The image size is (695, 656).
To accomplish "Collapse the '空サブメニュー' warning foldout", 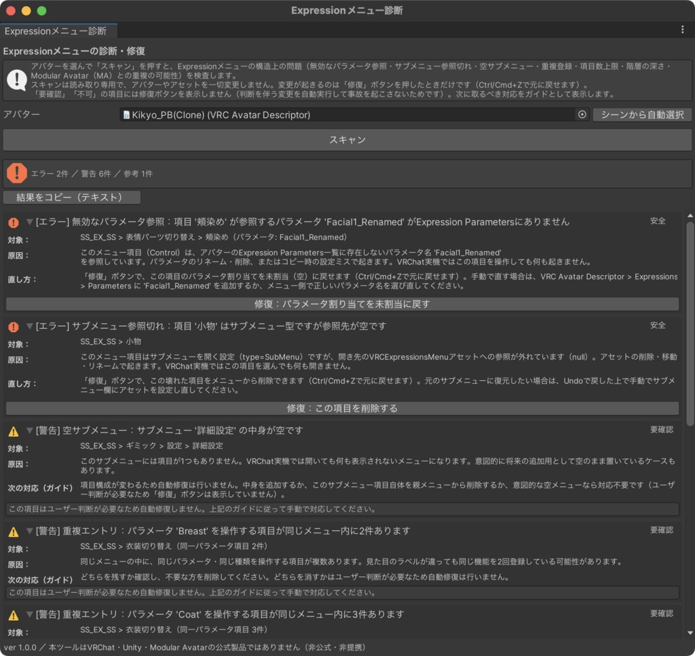I will 30,431.
